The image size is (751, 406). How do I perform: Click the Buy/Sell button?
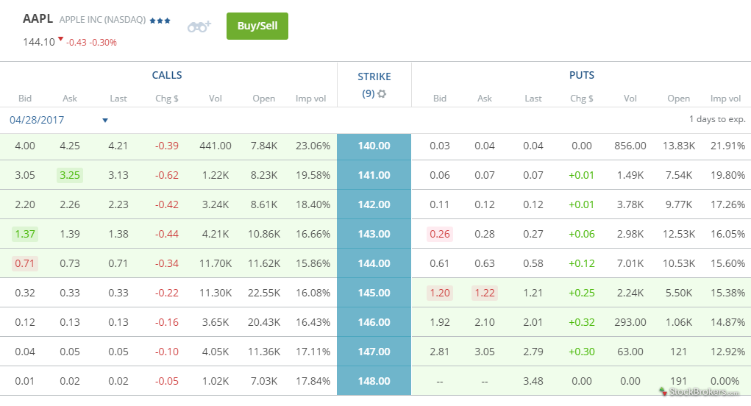[x=257, y=26]
